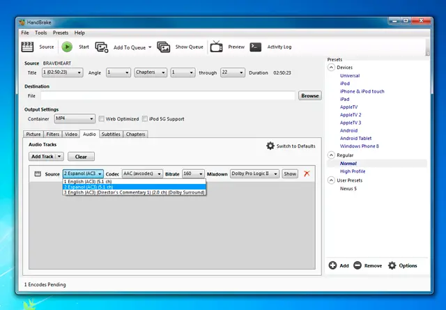Open the Container MP4 dropdown
Screen dimensions: 446x310
coord(74,118)
